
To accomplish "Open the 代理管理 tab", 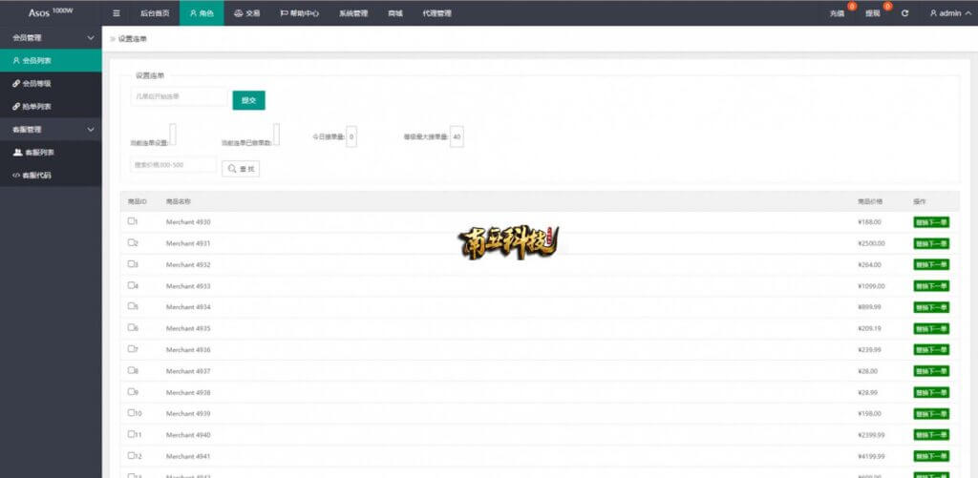I will point(436,13).
